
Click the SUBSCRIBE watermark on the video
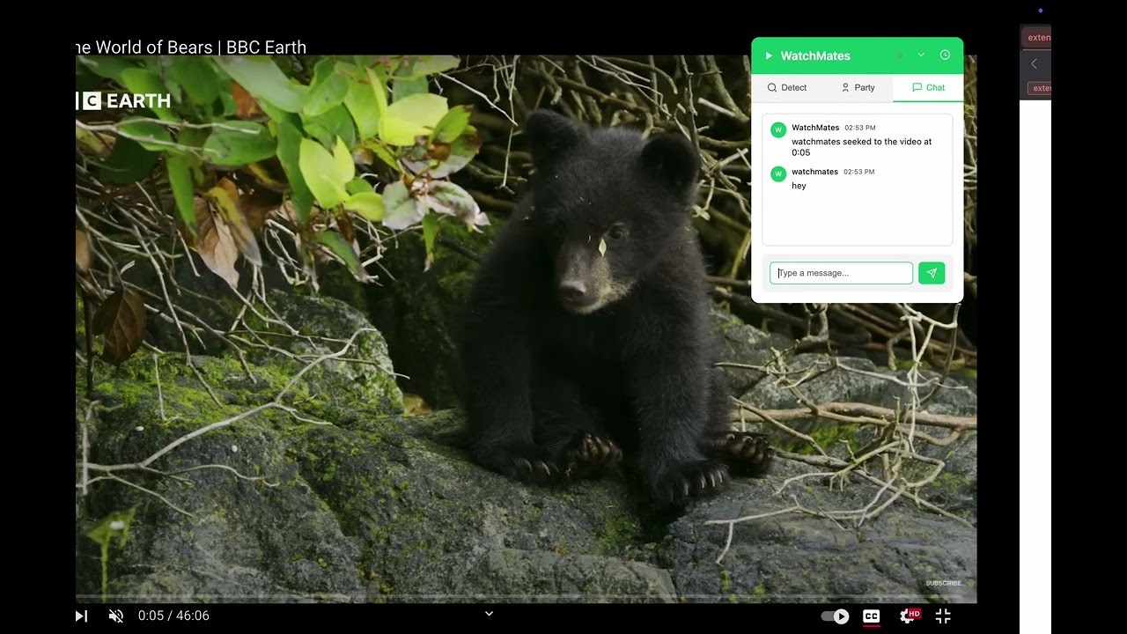click(x=943, y=583)
